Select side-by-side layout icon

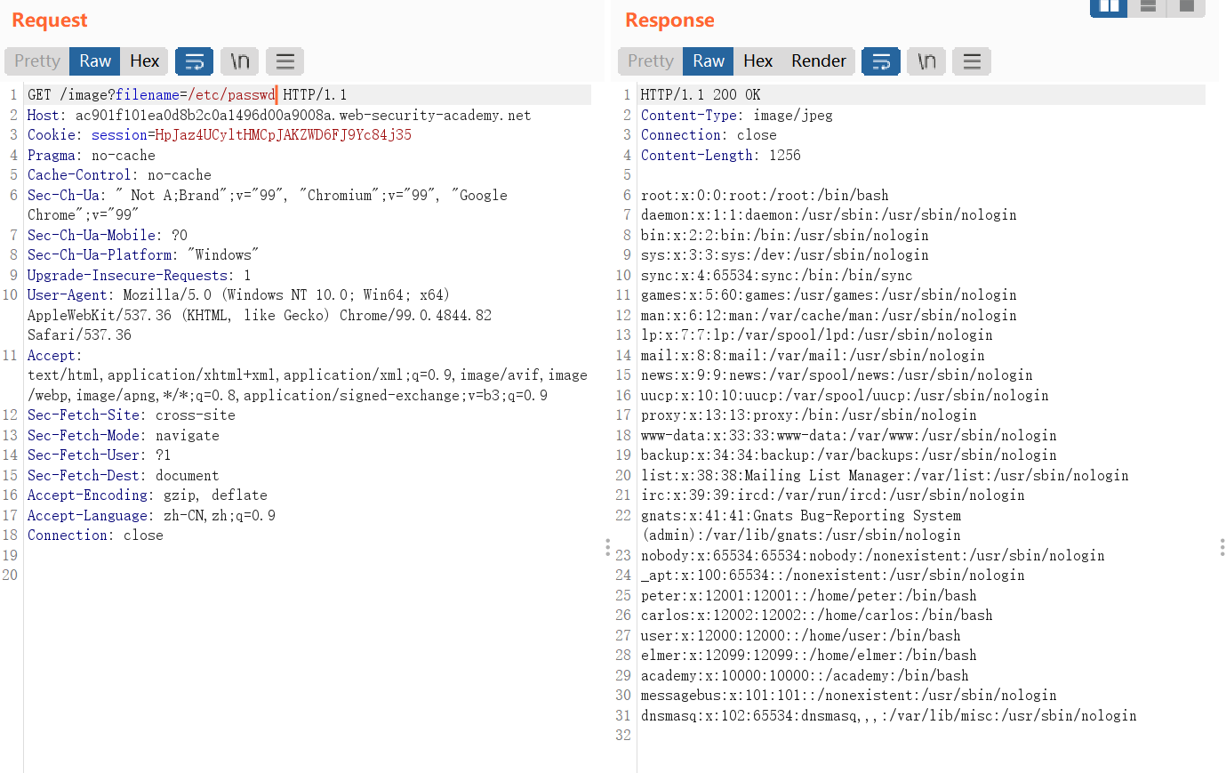click(1109, 7)
